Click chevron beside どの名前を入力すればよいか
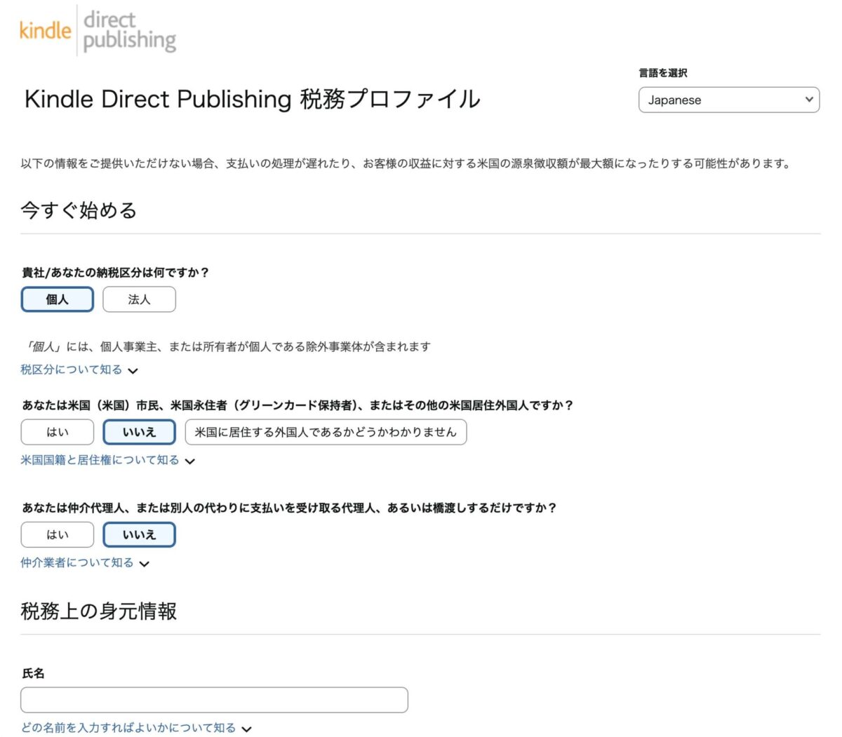 246,729
